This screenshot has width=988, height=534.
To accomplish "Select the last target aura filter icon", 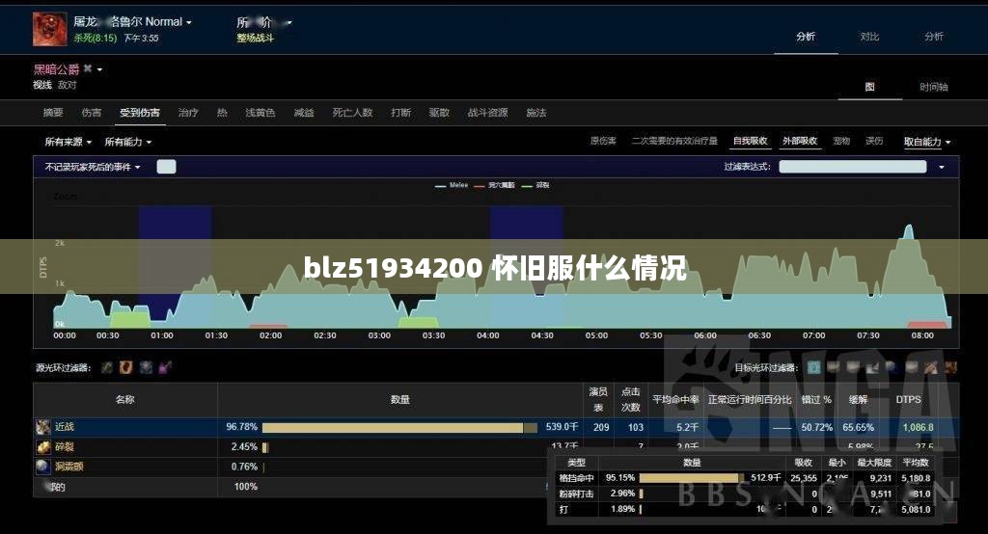I will point(950,367).
